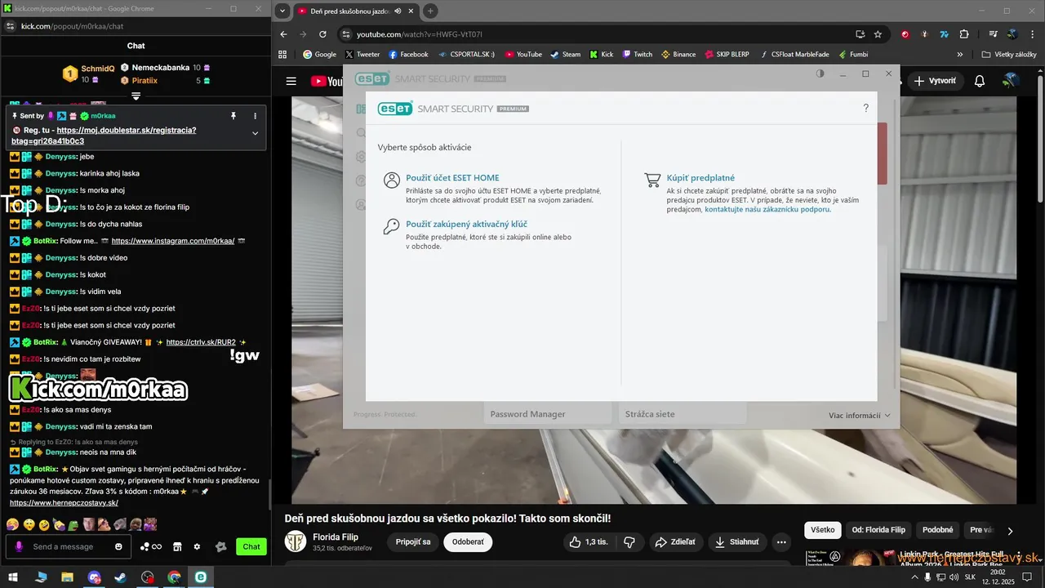Open Kick chat settings gear
The height and width of the screenshot is (588, 1045).
pyautogui.click(x=197, y=546)
